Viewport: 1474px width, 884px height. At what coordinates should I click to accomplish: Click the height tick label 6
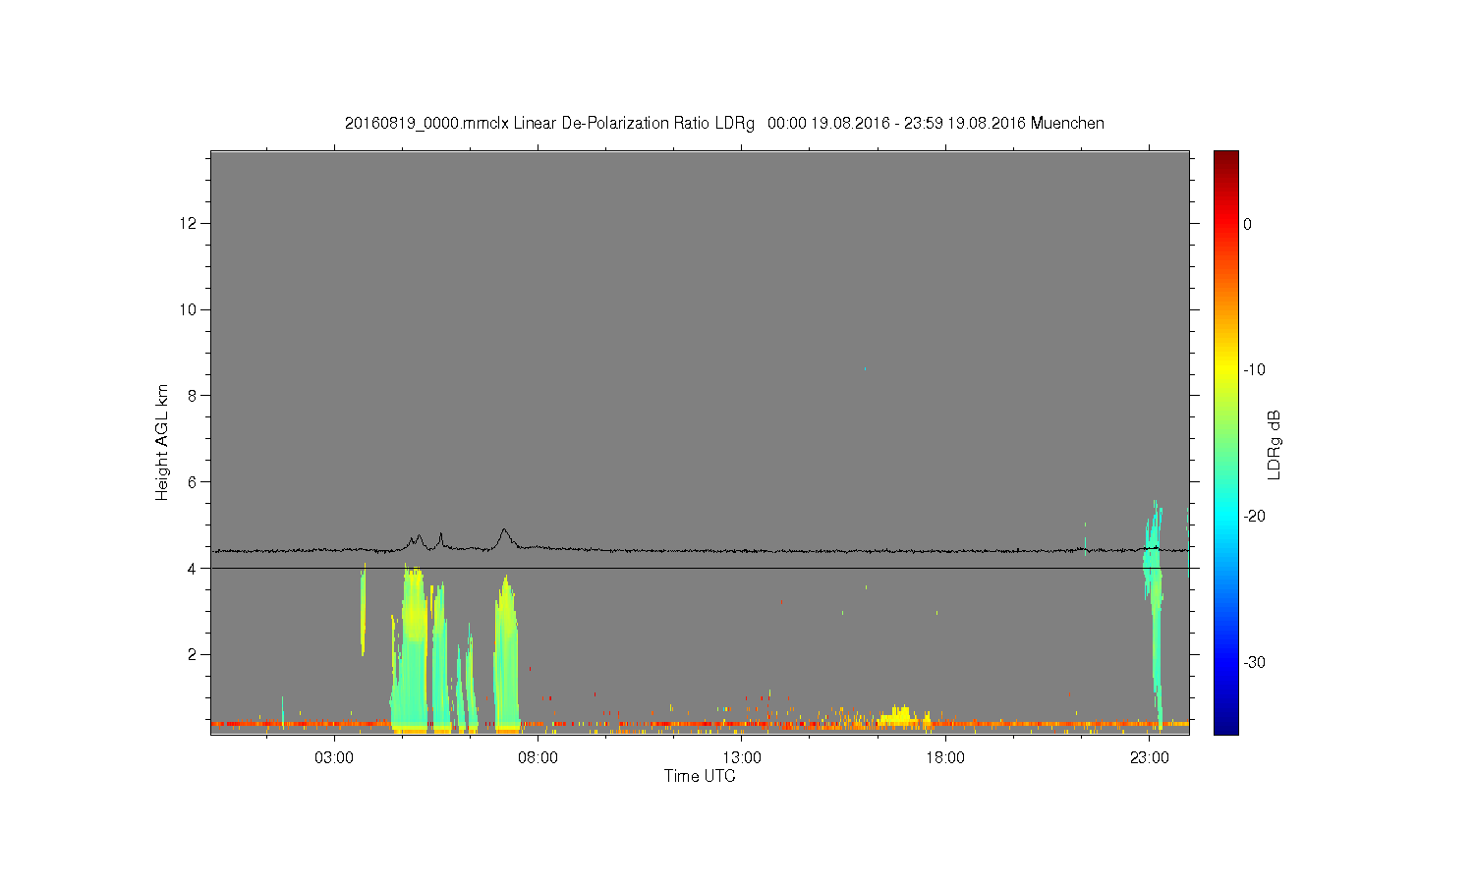194,482
